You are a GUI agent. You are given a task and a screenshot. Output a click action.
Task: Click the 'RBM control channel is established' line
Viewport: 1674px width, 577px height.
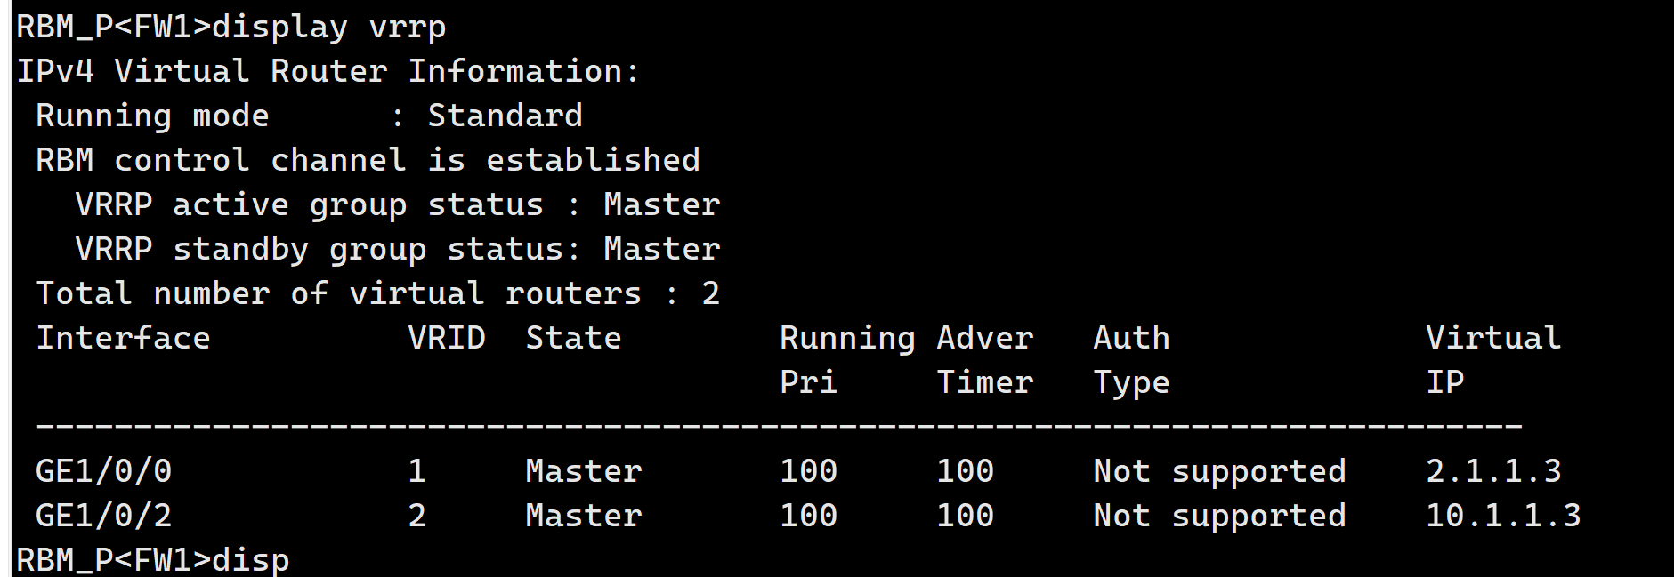(x=368, y=161)
